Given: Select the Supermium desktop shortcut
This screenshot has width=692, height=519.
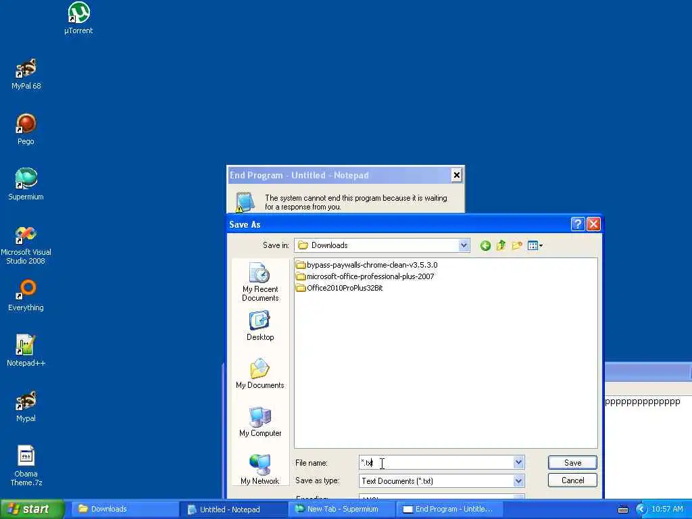Looking at the screenshot, I should pos(26,184).
